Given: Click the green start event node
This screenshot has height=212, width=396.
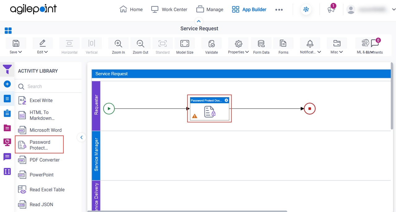Looking at the screenshot, I should (109, 109).
